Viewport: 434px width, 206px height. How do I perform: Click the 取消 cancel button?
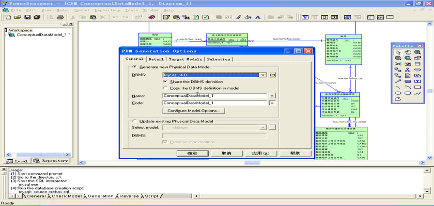coord(226,153)
